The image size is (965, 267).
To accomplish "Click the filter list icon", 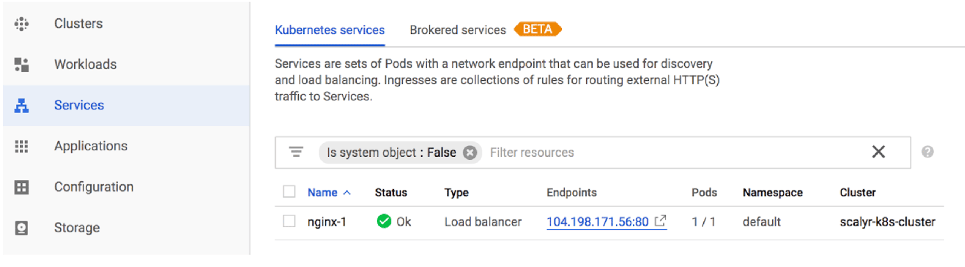I will click(x=296, y=152).
